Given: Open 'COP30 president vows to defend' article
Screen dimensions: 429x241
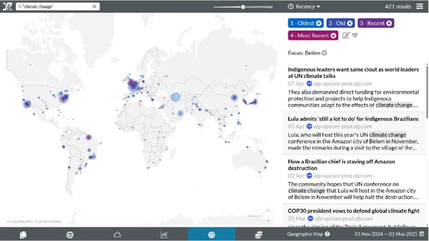Looking at the screenshot, I should (x=354, y=211).
